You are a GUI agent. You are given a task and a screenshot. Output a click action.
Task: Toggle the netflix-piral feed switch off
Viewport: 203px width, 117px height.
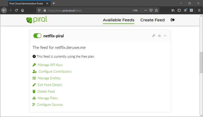[x=37, y=36]
